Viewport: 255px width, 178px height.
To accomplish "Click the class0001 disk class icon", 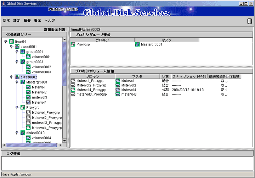I will point(17,47).
